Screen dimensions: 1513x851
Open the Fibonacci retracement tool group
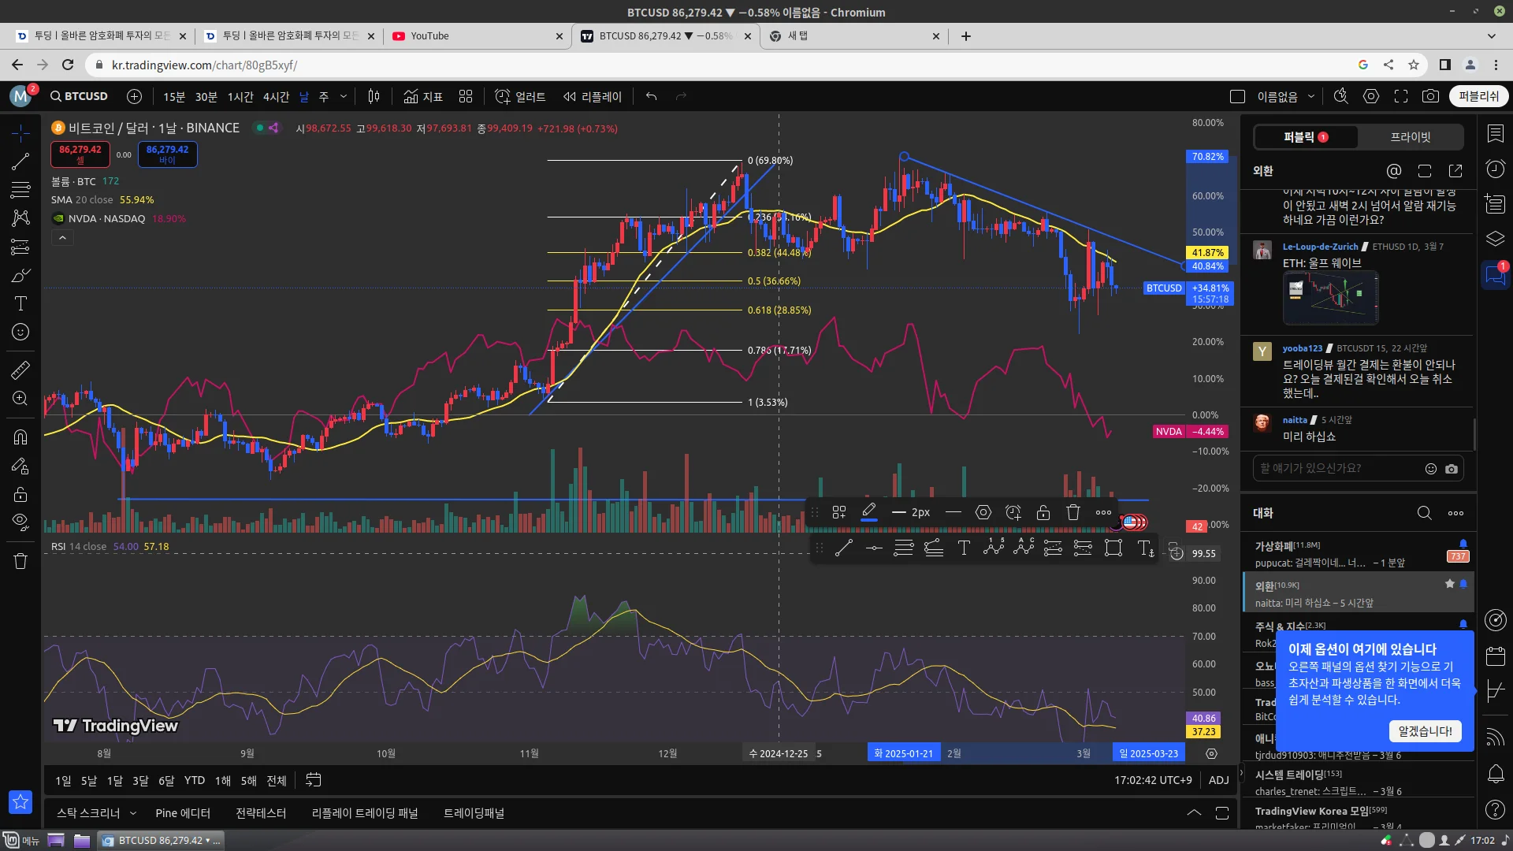20,190
